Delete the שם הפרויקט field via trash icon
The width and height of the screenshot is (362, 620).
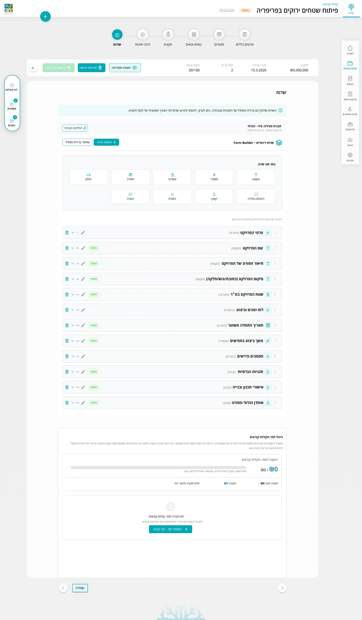(x=67, y=248)
